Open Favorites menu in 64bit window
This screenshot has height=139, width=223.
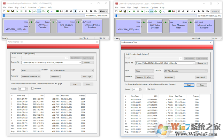pyautogui.click(x=32, y=7)
